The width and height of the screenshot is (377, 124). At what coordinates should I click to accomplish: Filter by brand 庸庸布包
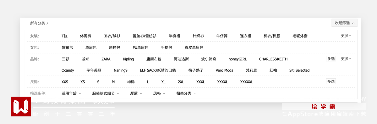pos(154,59)
